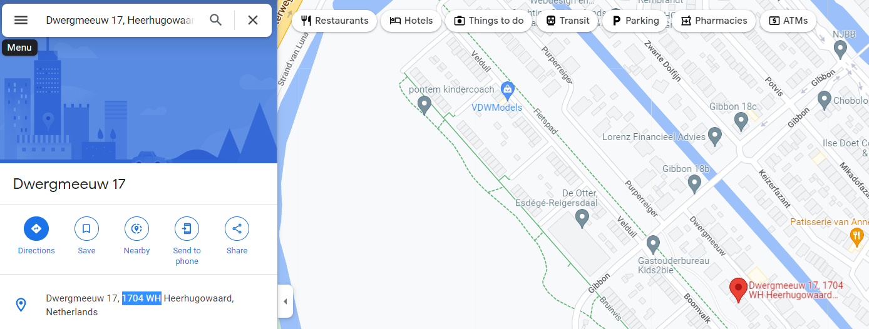
Task: Select the Restaurants filter chip
Action: (334, 21)
